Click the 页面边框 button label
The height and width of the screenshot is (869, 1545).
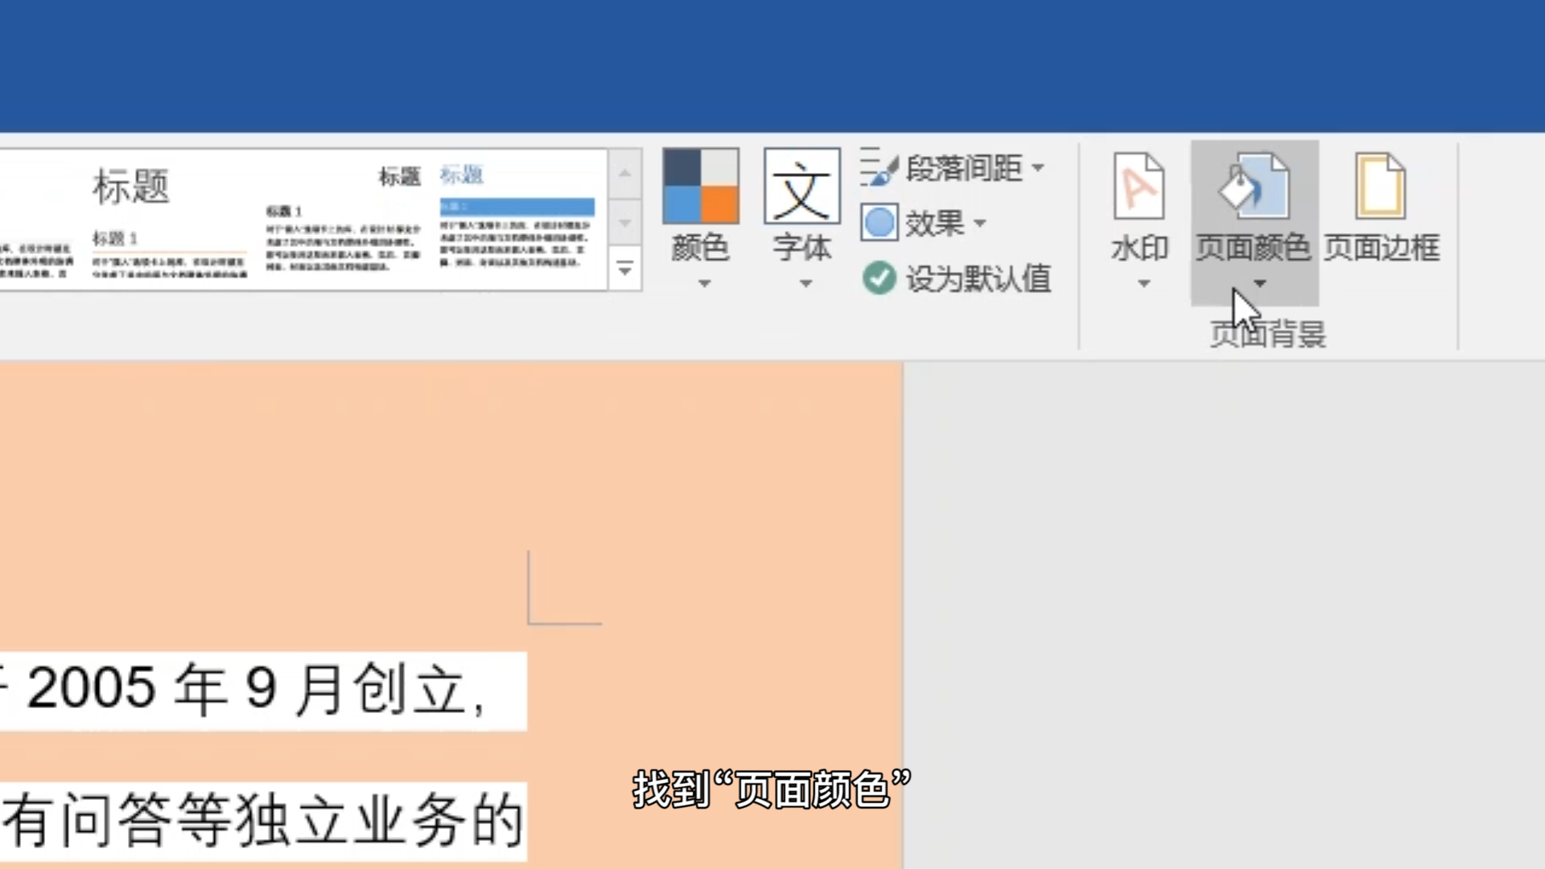click(x=1381, y=248)
